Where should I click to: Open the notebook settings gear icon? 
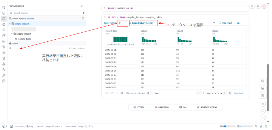(x=258, y=6)
